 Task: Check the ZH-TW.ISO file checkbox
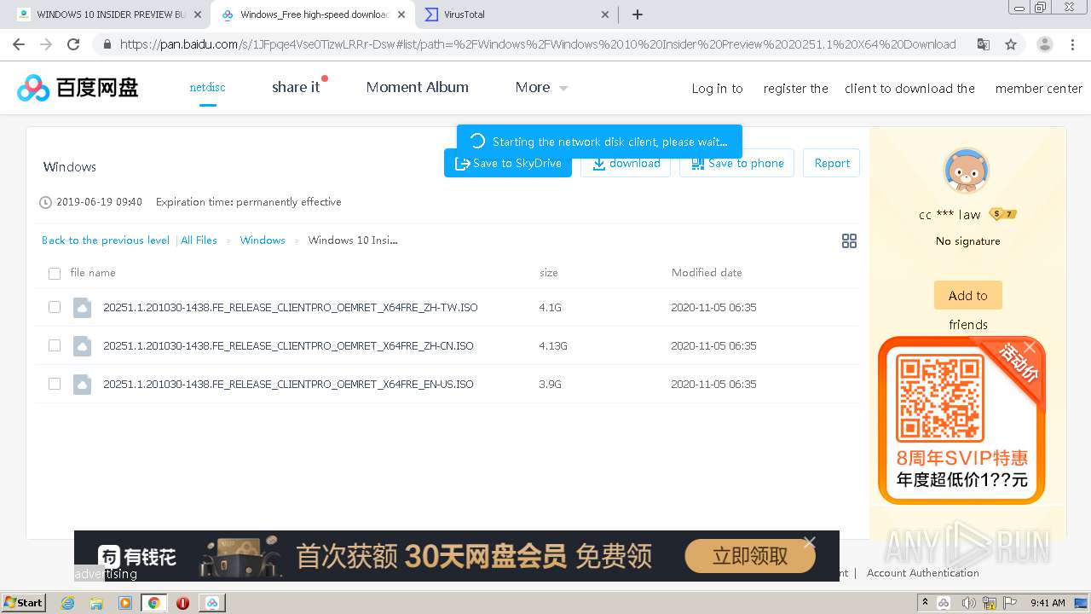click(x=55, y=307)
